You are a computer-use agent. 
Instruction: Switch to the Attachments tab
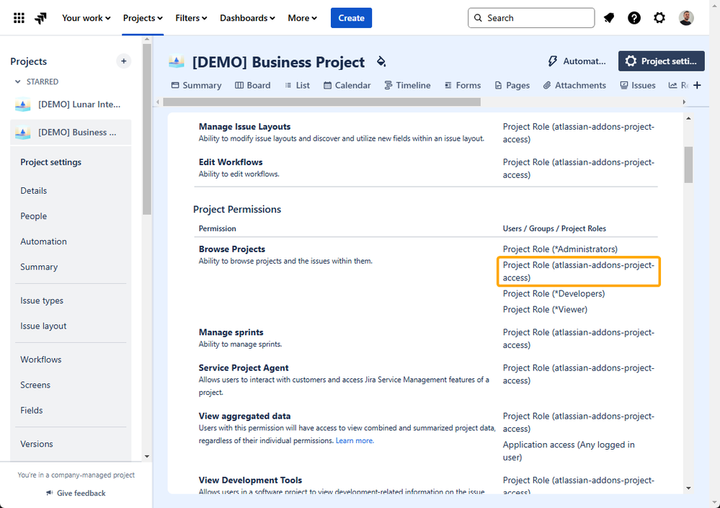(x=574, y=85)
